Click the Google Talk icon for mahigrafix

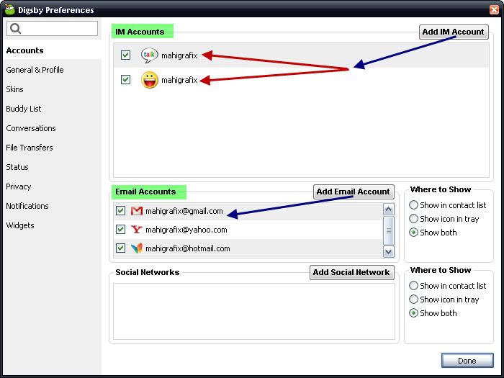(x=150, y=55)
